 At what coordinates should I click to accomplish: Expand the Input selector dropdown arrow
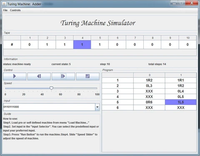(x=97, y=107)
